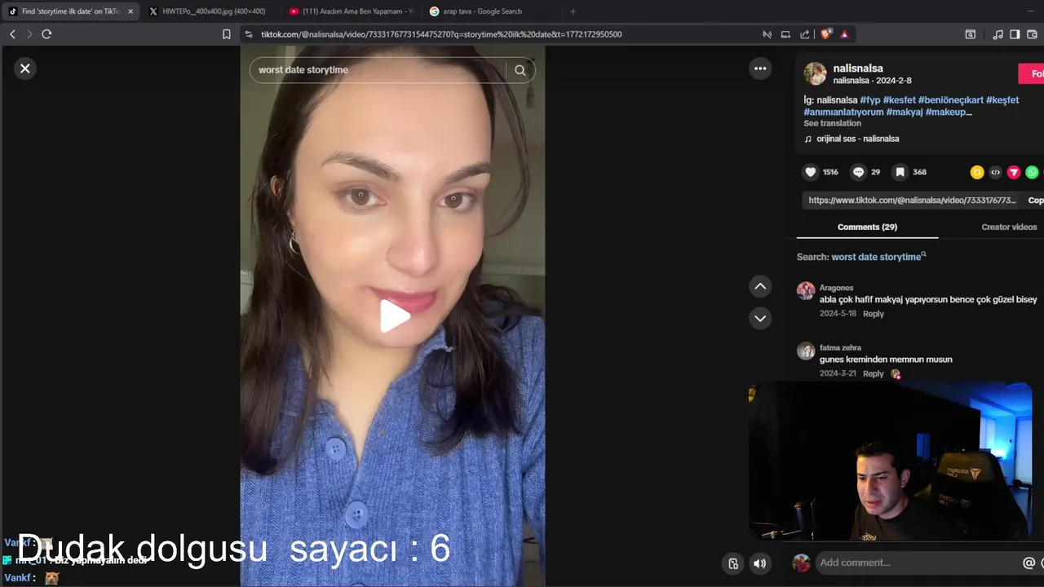
Task: Open a new browser tab
Action: pyautogui.click(x=573, y=11)
